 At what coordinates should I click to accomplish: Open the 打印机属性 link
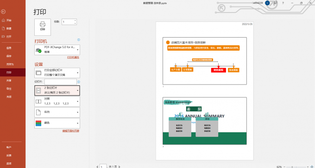click(73, 58)
